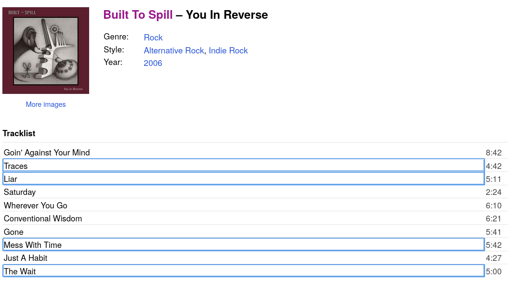Open the Built To Spill artist link

[138, 15]
